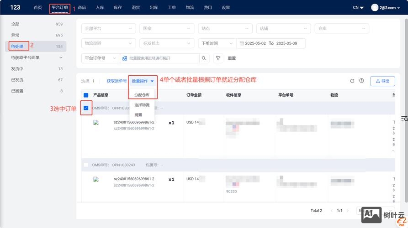408x228 pixels.
Task: Open the 标发状态 status dropdown
Action: (167, 43)
